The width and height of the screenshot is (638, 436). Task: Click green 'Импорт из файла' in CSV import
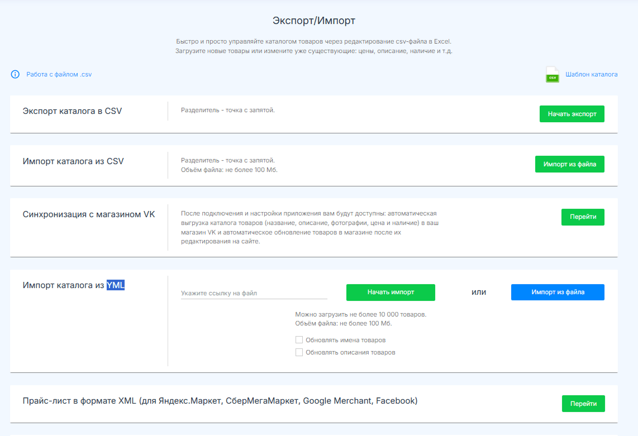click(x=569, y=164)
